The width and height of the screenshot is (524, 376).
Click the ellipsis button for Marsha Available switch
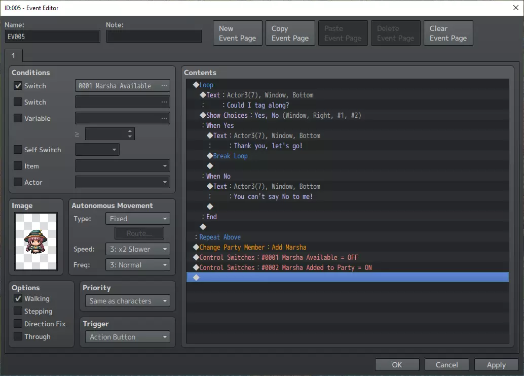pos(164,86)
